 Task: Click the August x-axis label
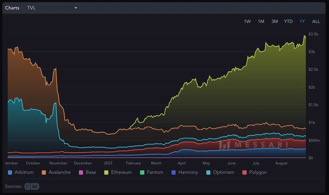click(x=281, y=163)
